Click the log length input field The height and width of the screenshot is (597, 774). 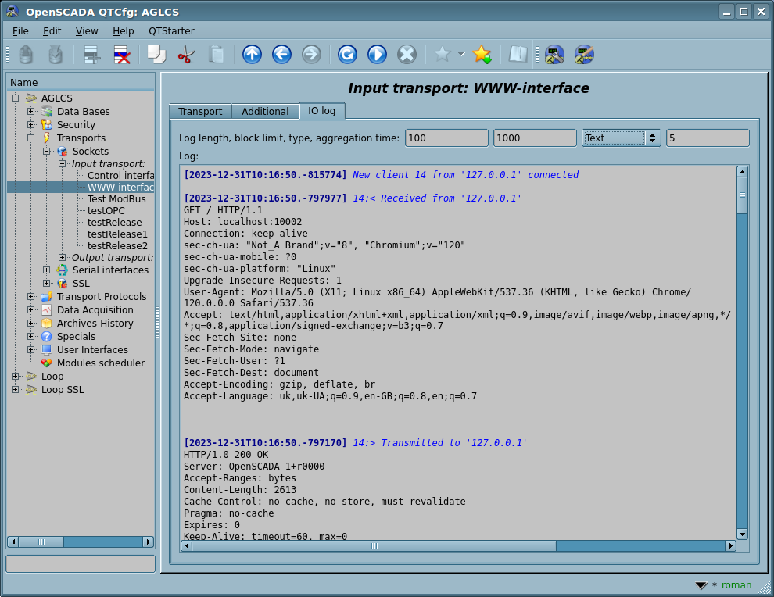(446, 138)
